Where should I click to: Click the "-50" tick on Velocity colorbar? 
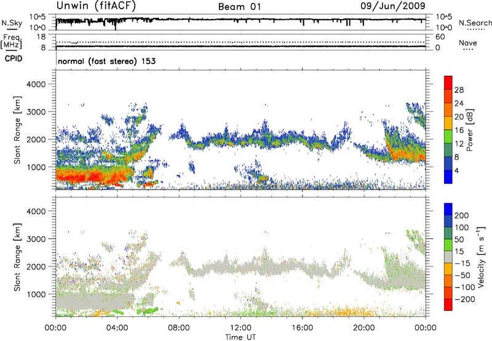463,275
